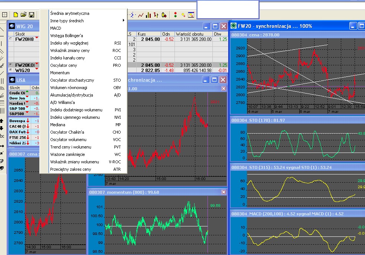Toggle the checkbox next to WIG20 row
The height and width of the screenshot is (255, 365).
coord(10,70)
